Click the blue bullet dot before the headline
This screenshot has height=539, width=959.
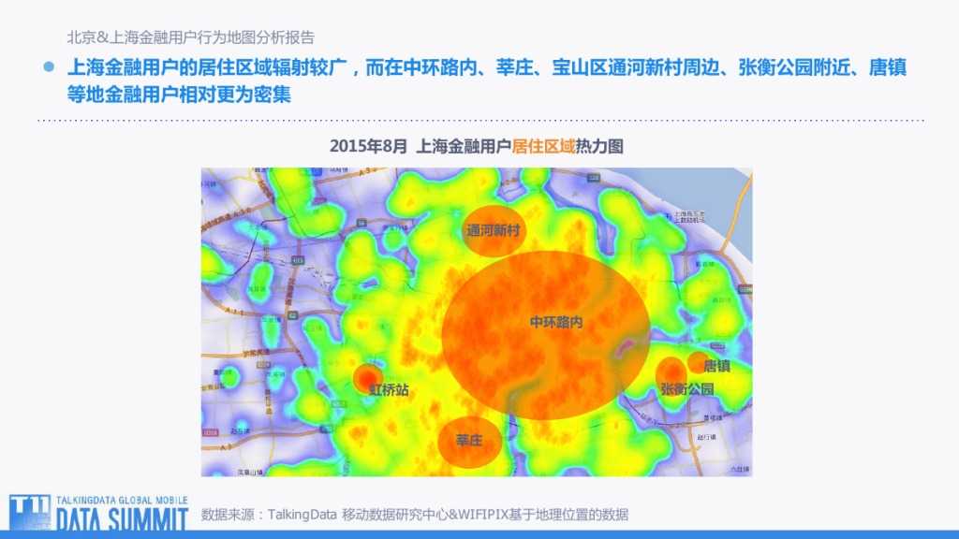[x=51, y=68]
